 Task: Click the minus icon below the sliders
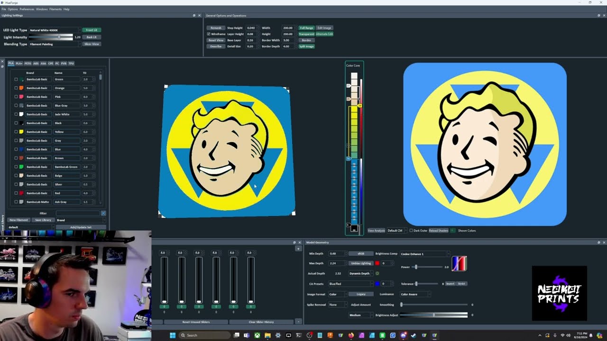click(x=298, y=322)
